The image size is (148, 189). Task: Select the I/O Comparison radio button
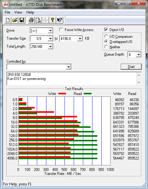coord(106,36)
